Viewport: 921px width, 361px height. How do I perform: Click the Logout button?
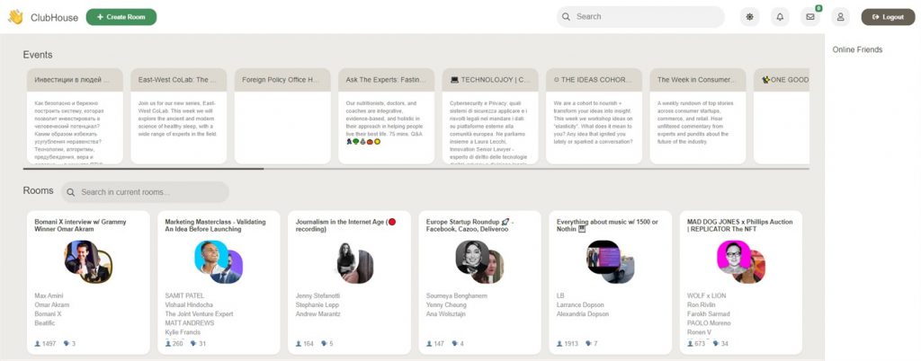pos(888,17)
